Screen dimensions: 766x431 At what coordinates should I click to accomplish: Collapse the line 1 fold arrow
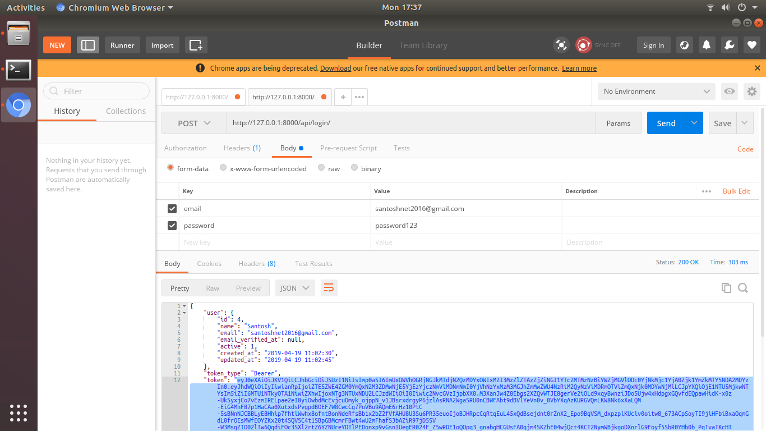tap(184, 306)
